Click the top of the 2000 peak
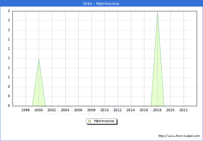The width and height of the screenshot is (203, 141). pyautogui.click(x=39, y=59)
